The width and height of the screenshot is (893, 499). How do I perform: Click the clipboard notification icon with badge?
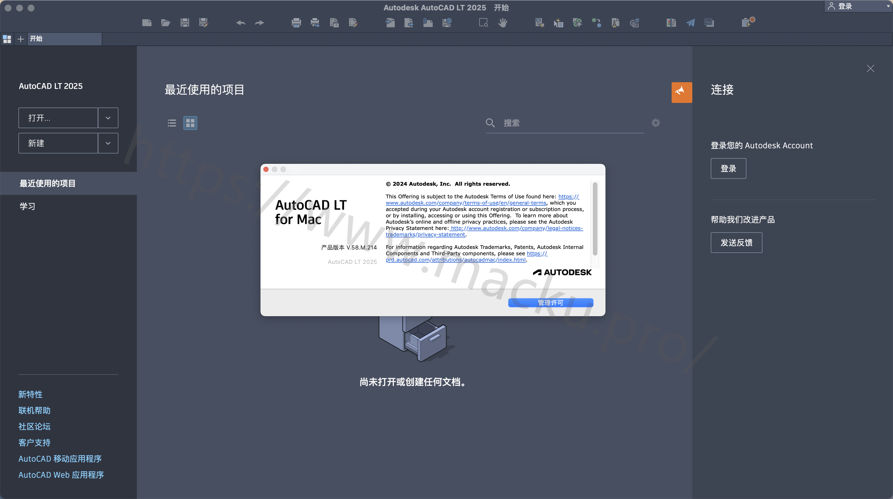tap(748, 22)
